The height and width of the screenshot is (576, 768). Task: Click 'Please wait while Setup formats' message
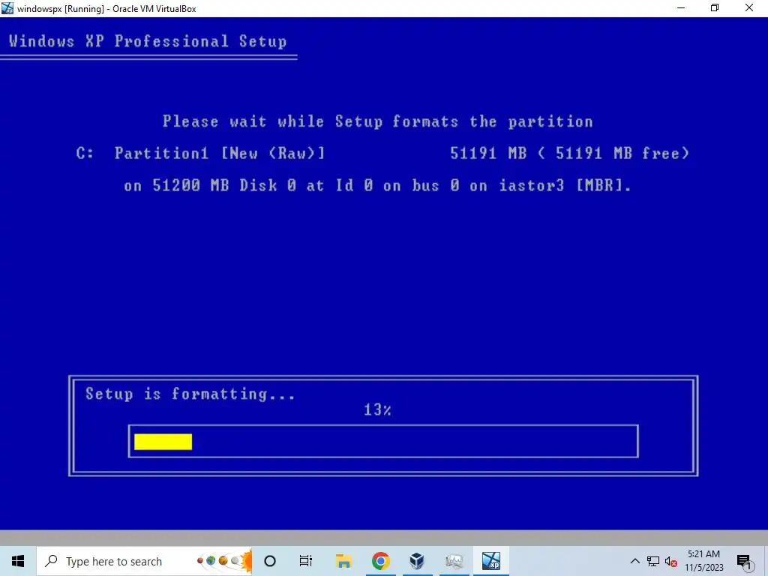click(x=378, y=121)
